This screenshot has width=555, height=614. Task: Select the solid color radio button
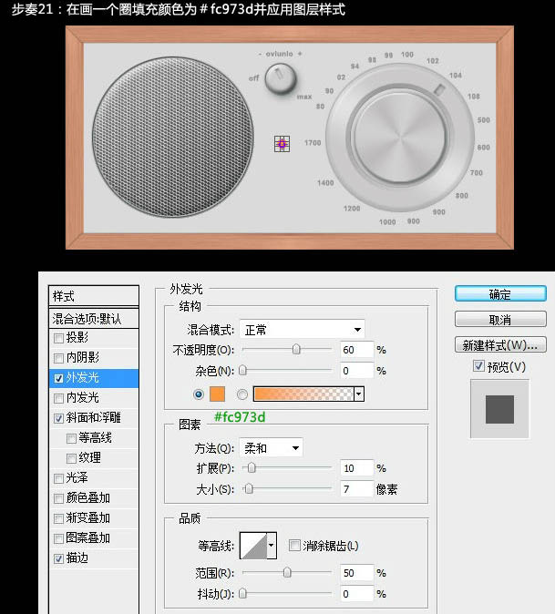point(199,394)
